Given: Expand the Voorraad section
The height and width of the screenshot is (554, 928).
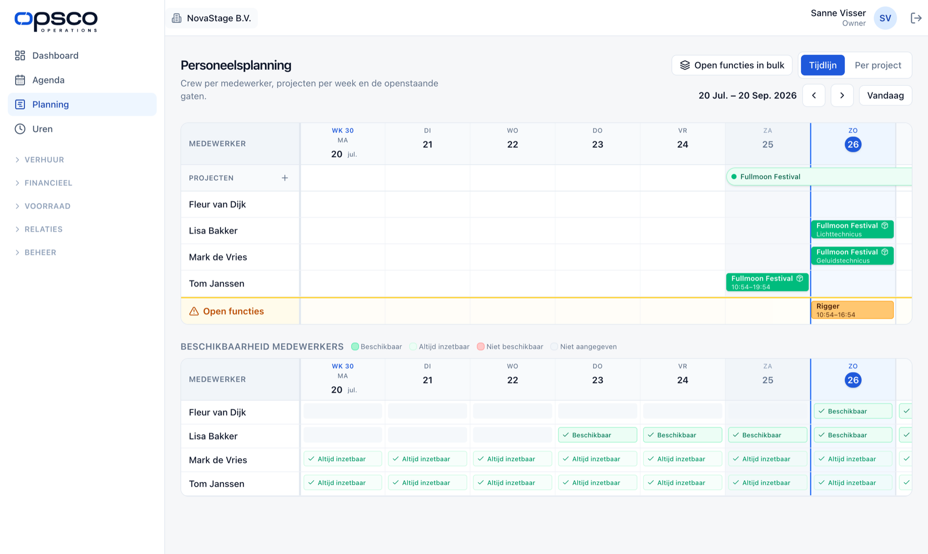Looking at the screenshot, I should [43, 206].
